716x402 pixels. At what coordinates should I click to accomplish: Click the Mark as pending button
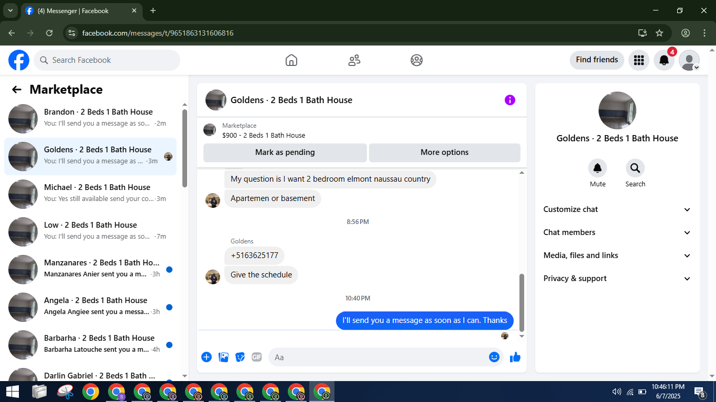click(285, 152)
